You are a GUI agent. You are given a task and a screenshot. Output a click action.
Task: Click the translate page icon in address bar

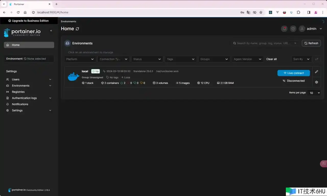(249, 12)
